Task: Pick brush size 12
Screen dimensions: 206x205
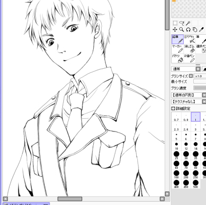Action: (x=186, y=146)
